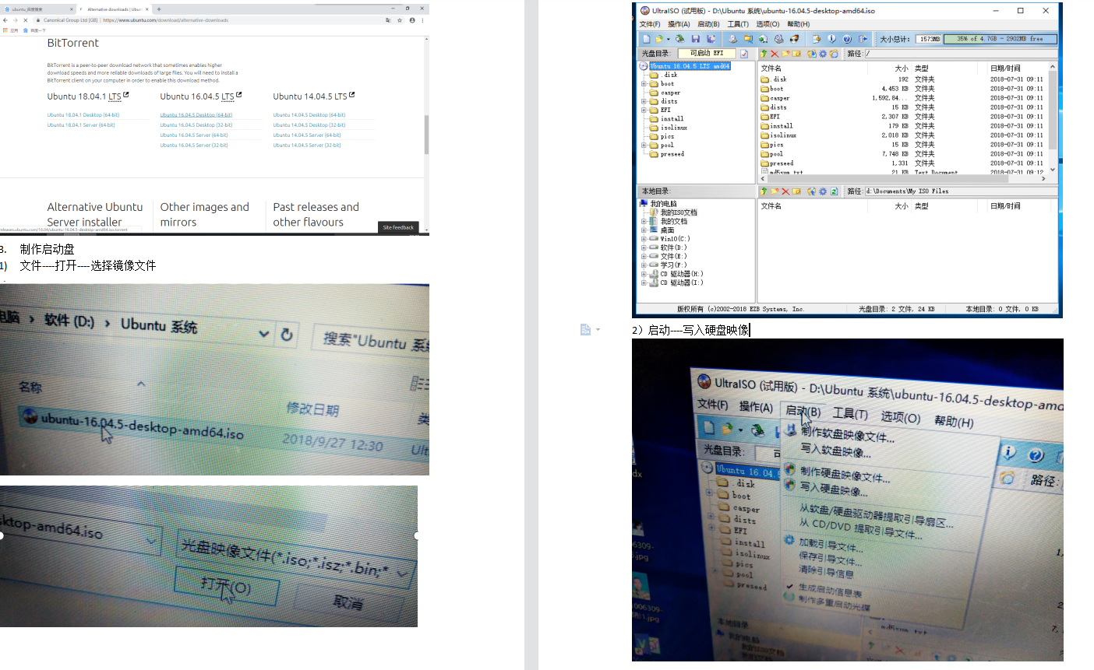
Task: Click the Site feedback button
Action: tap(398, 227)
